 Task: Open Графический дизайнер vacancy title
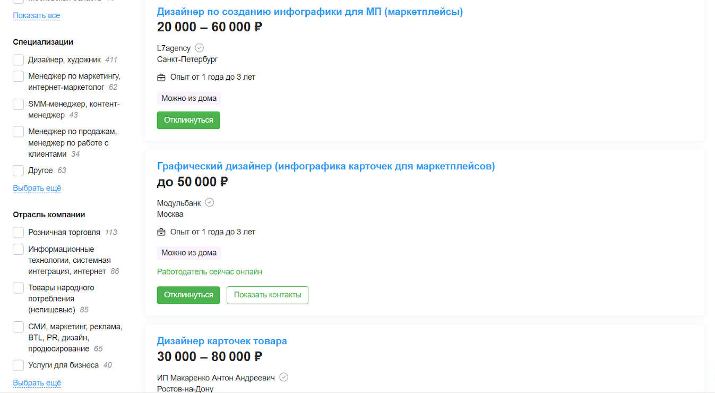coord(326,166)
